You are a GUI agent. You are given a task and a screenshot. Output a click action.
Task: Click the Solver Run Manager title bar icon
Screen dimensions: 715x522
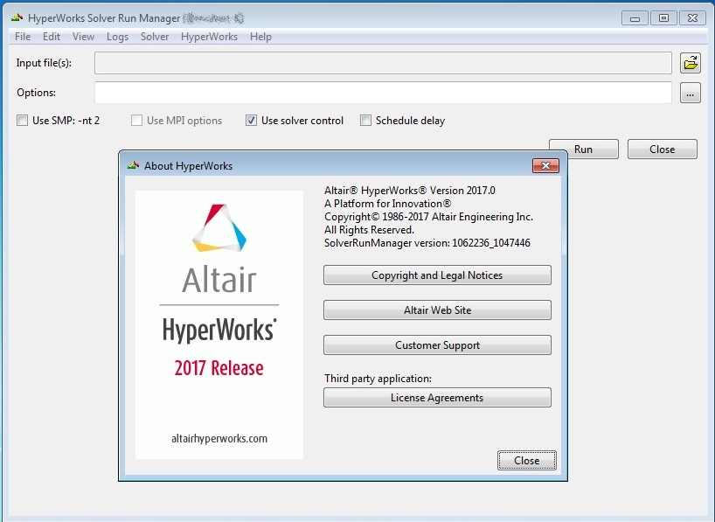tap(17, 18)
